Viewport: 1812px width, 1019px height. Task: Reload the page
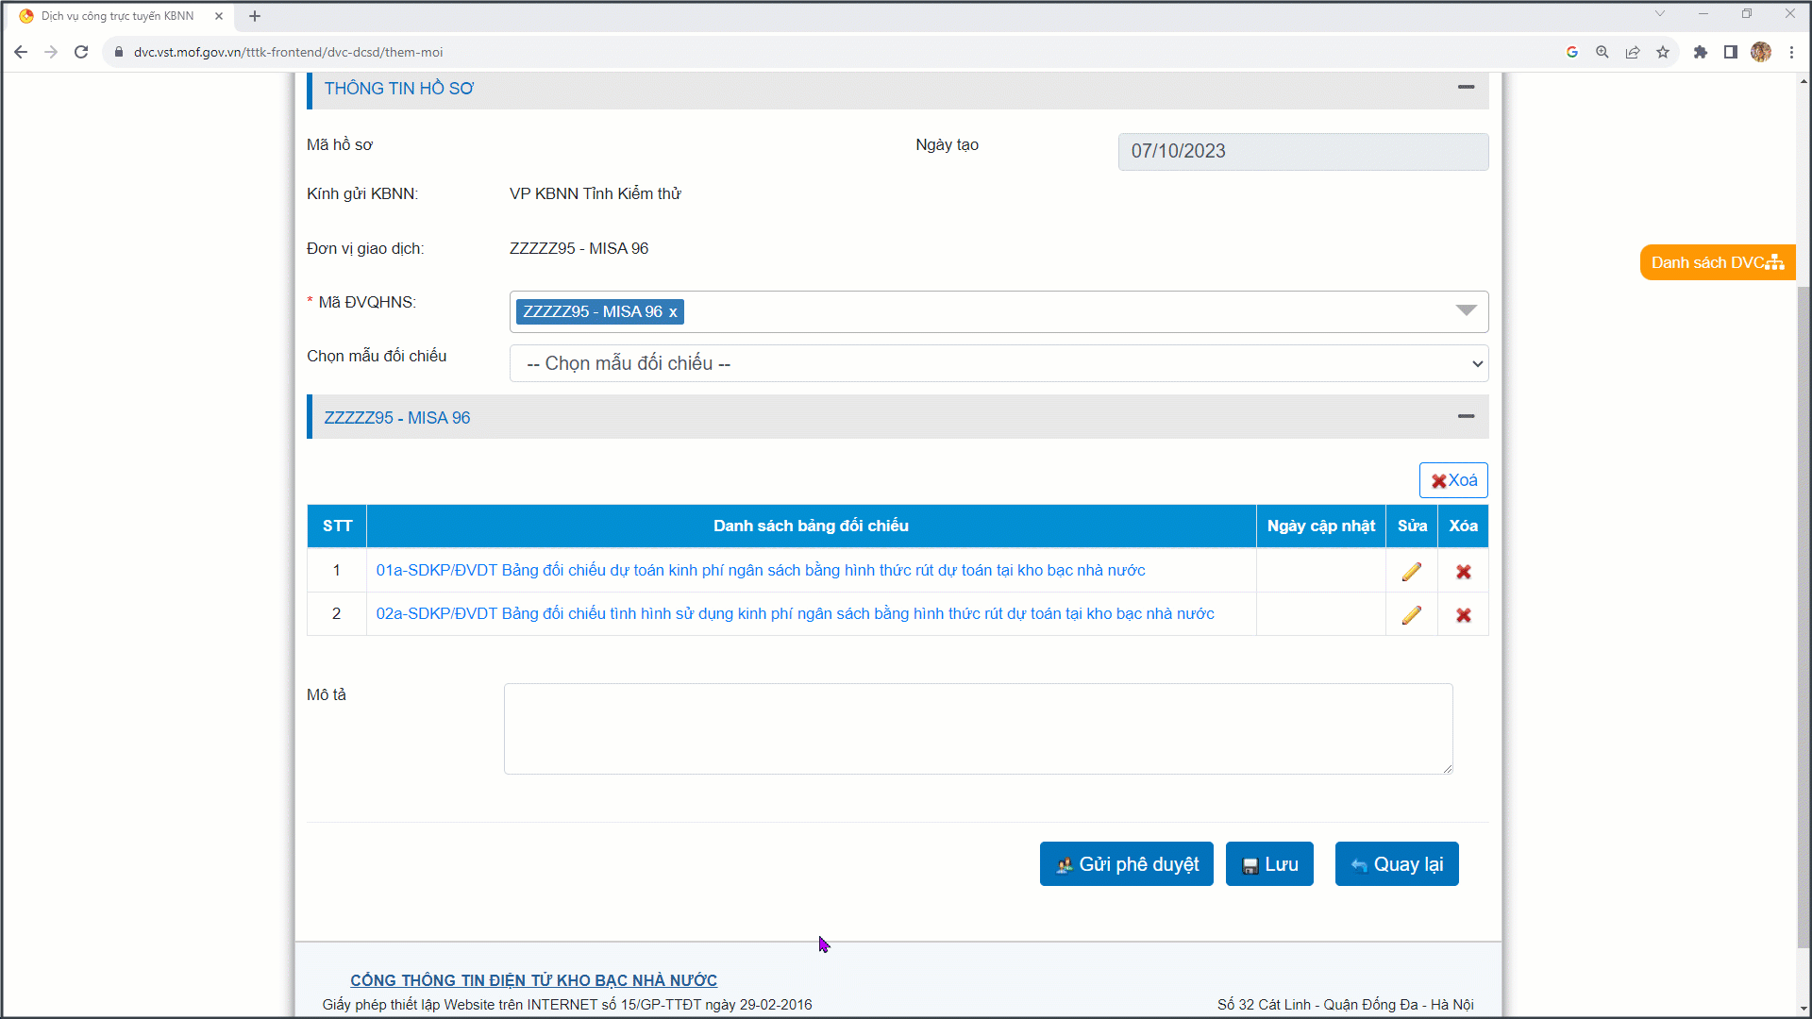tap(81, 52)
